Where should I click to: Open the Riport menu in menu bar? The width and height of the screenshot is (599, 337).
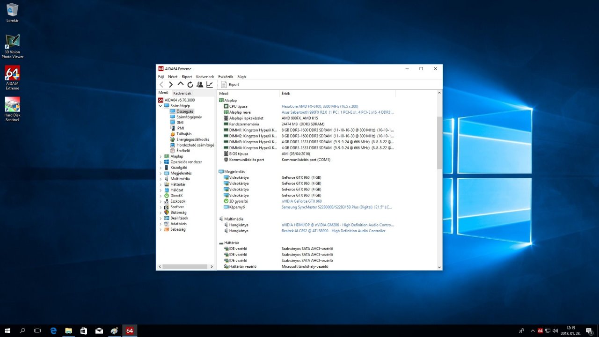tap(187, 77)
